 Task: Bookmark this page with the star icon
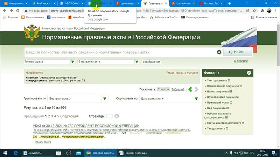click(x=254, y=11)
